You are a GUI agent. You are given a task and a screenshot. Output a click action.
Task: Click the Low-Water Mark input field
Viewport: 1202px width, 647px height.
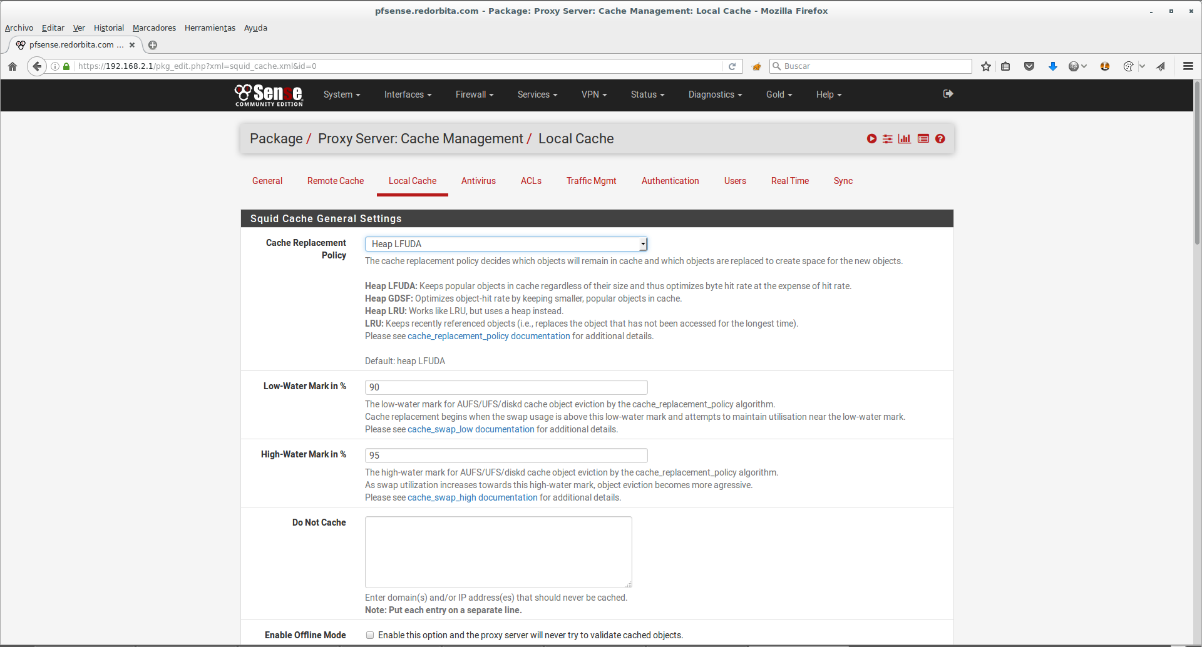(506, 387)
